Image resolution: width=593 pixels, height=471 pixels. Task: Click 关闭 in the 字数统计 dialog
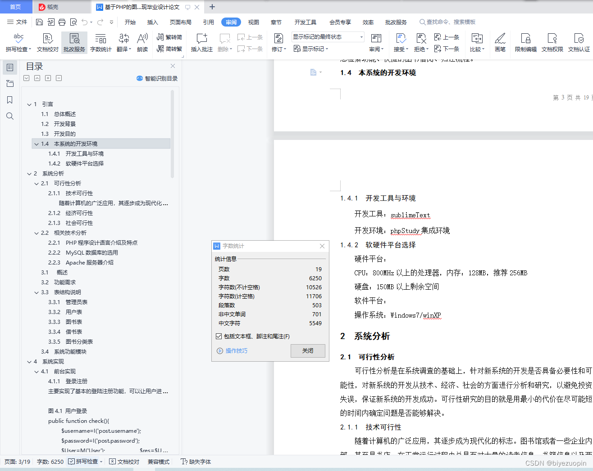pos(308,350)
